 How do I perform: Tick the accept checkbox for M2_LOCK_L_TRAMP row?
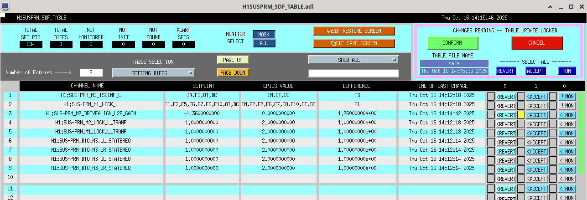521,124
